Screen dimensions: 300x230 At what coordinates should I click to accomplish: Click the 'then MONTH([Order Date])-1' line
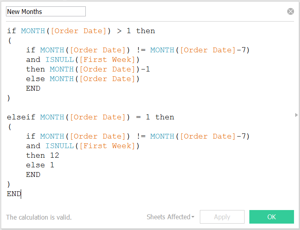[88, 69]
